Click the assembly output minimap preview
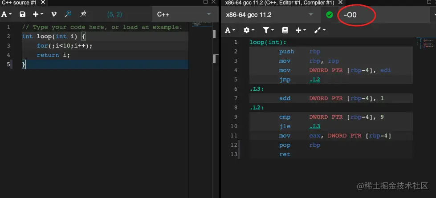 pyautogui.click(x=425, y=43)
